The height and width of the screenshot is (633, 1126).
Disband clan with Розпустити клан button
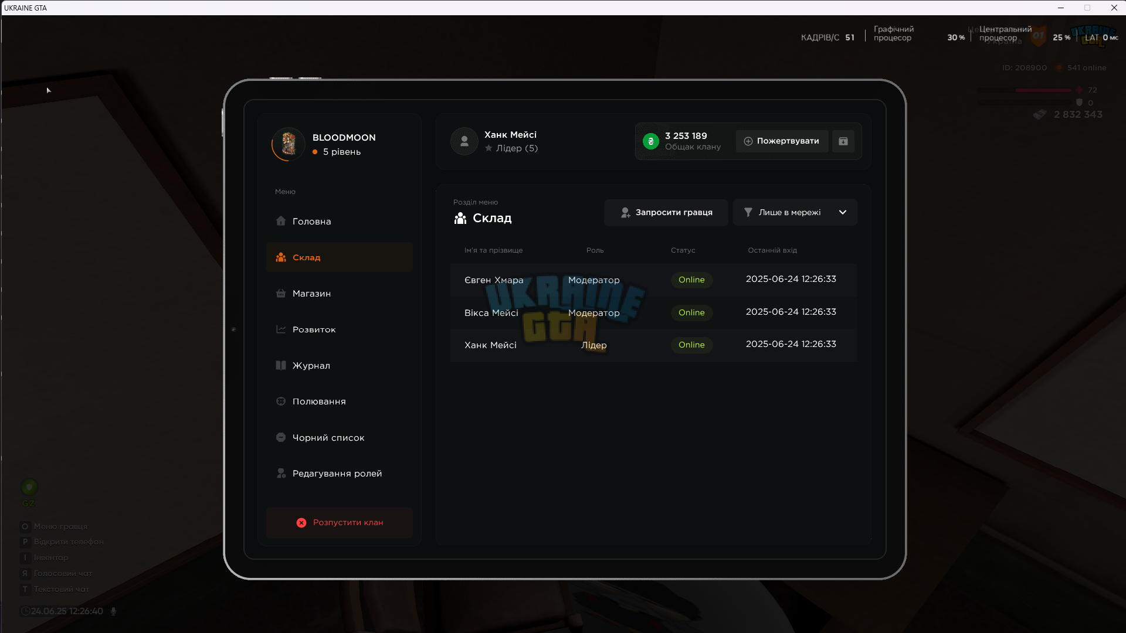(340, 522)
